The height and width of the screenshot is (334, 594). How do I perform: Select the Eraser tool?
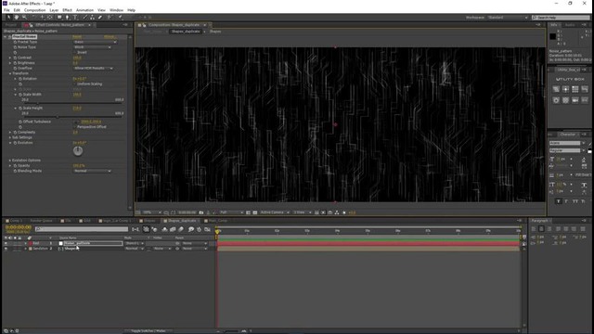tap(100, 18)
